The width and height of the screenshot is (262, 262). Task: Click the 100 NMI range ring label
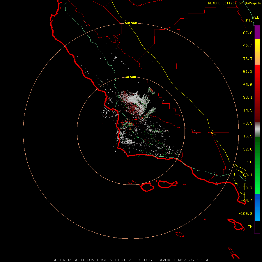point(131,23)
